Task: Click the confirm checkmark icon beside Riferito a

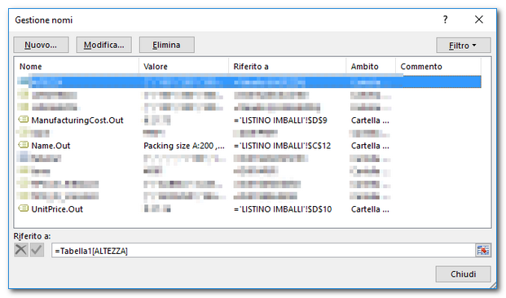Action: (37, 250)
